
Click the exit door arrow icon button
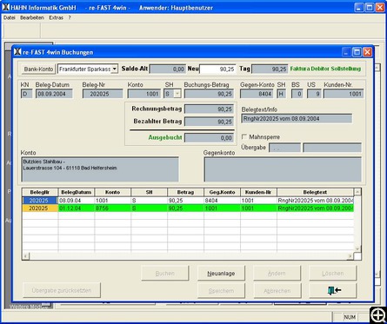pyautogui.click(x=333, y=290)
